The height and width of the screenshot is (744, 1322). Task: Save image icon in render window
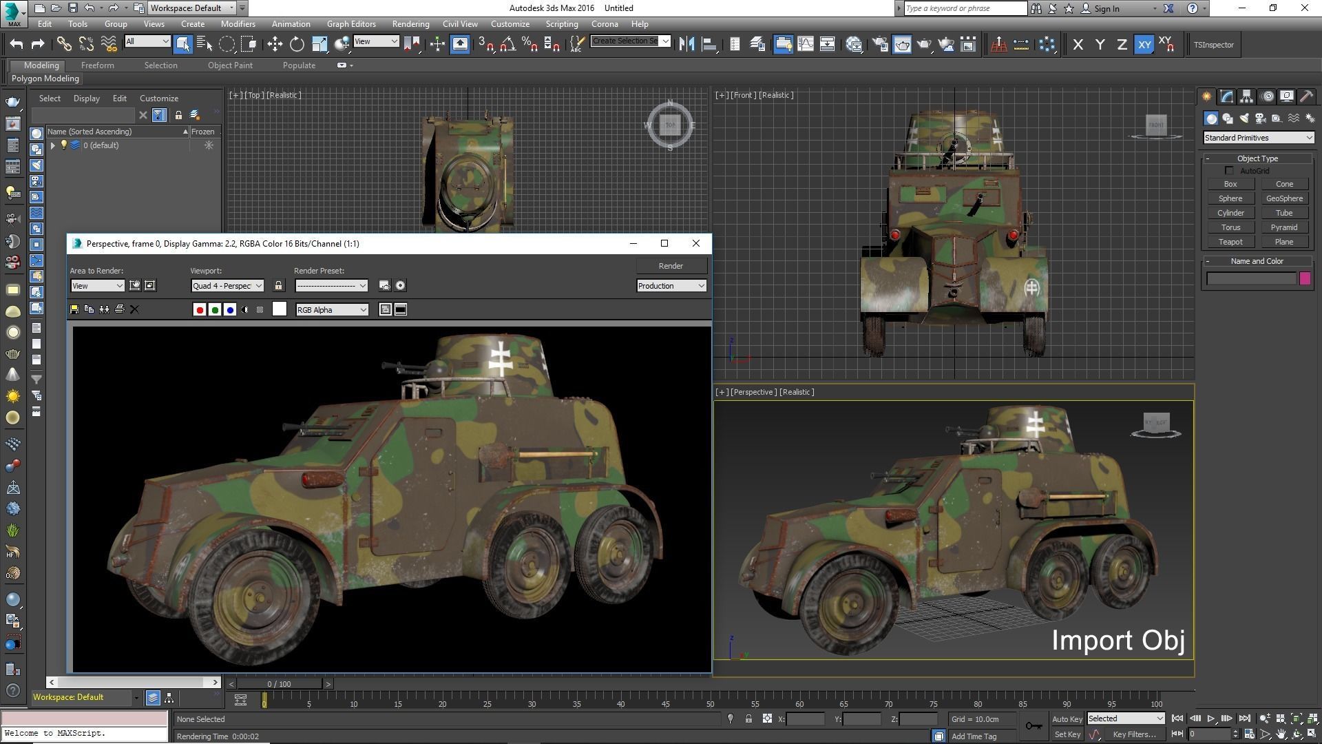click(x=74, y=310)
